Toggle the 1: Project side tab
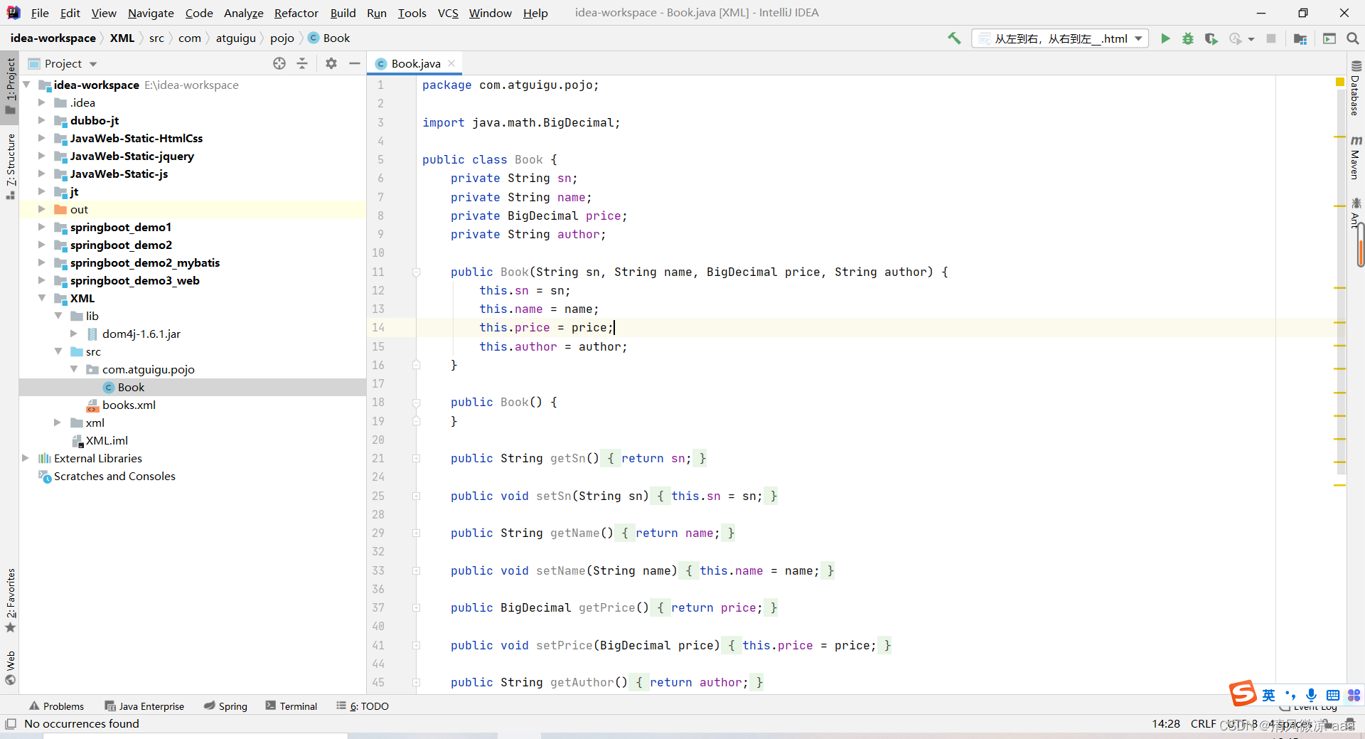Screen dimensions: 1365x739 (10, 85)
